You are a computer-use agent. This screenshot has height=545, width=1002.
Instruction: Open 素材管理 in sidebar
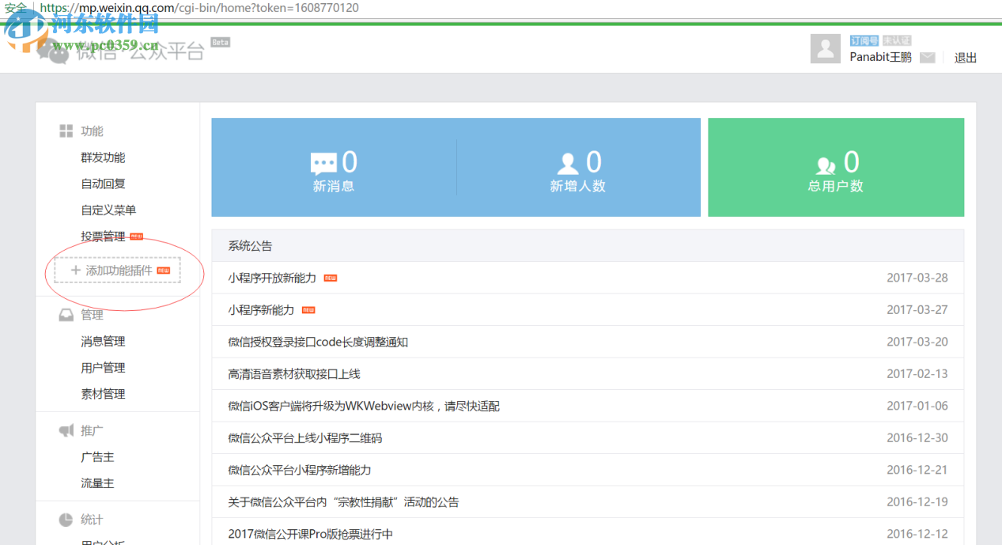[103, 393]
